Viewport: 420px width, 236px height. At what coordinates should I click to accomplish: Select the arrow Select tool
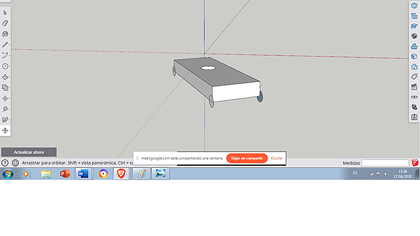pyautogui.click(x=5, y=13)
